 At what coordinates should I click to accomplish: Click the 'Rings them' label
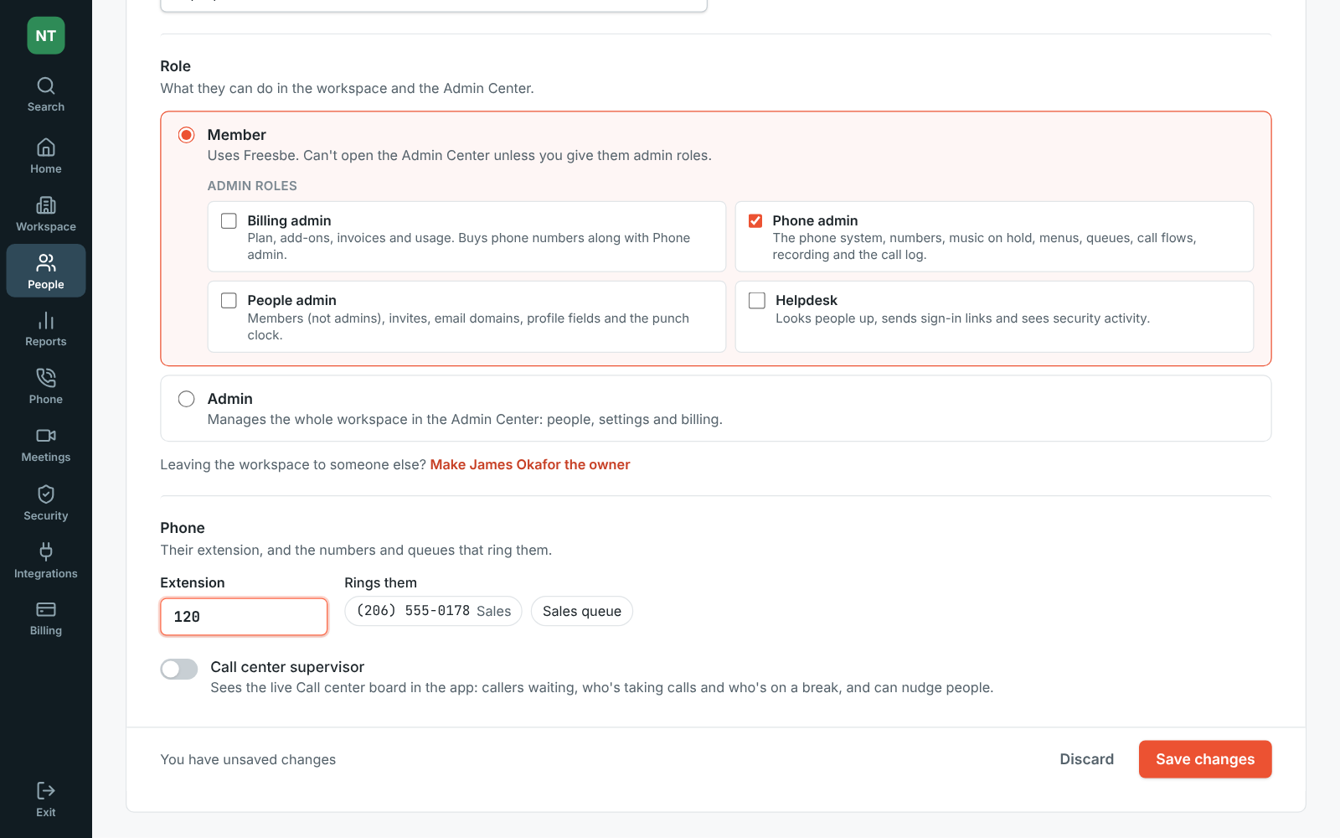click(x=381, y=582)
